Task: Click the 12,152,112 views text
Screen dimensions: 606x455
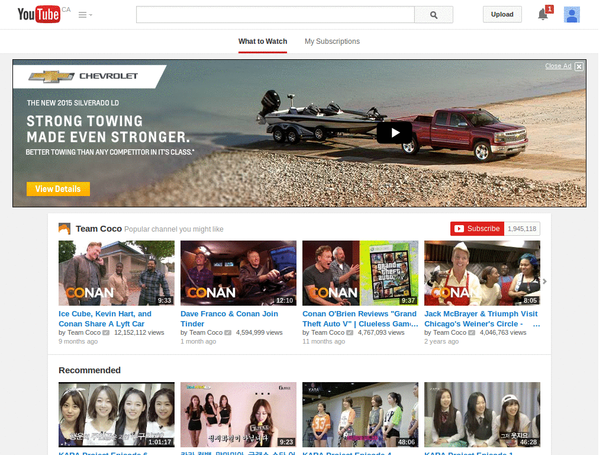Action: [139, 333]
